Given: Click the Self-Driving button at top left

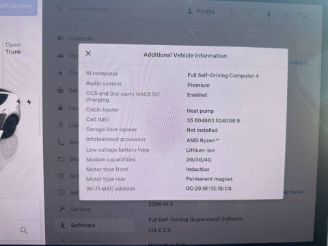Looking at the screenshot, I should coord(18,7).
